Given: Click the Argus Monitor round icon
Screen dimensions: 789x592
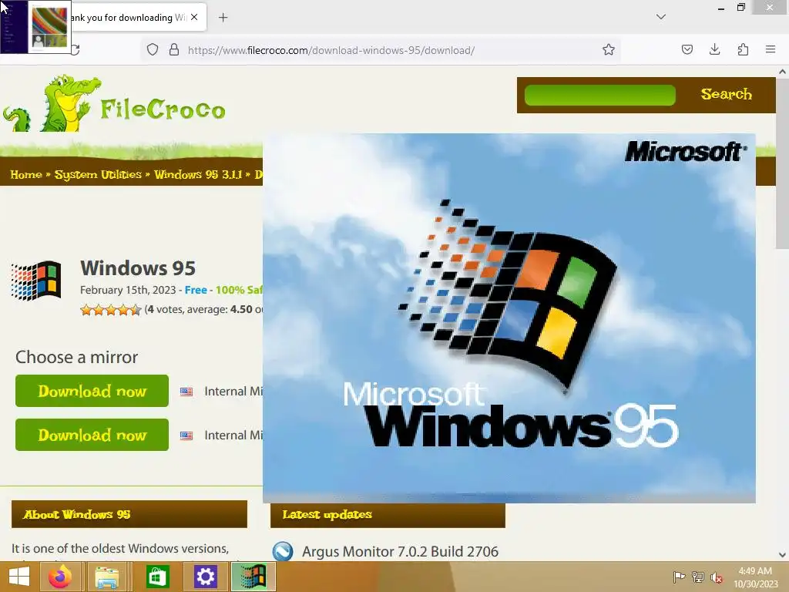Looking at the screenshot, I should [283, 551].
